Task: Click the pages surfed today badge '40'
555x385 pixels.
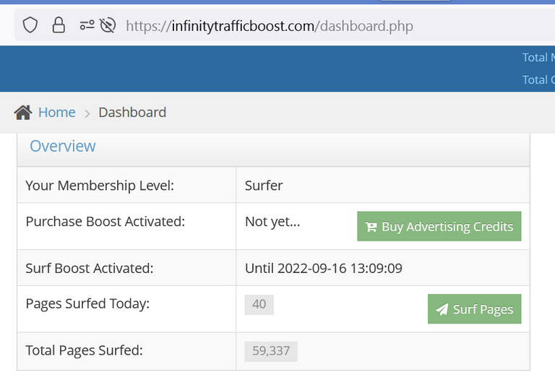Action: pyautogui.click(x=259, y=304)
